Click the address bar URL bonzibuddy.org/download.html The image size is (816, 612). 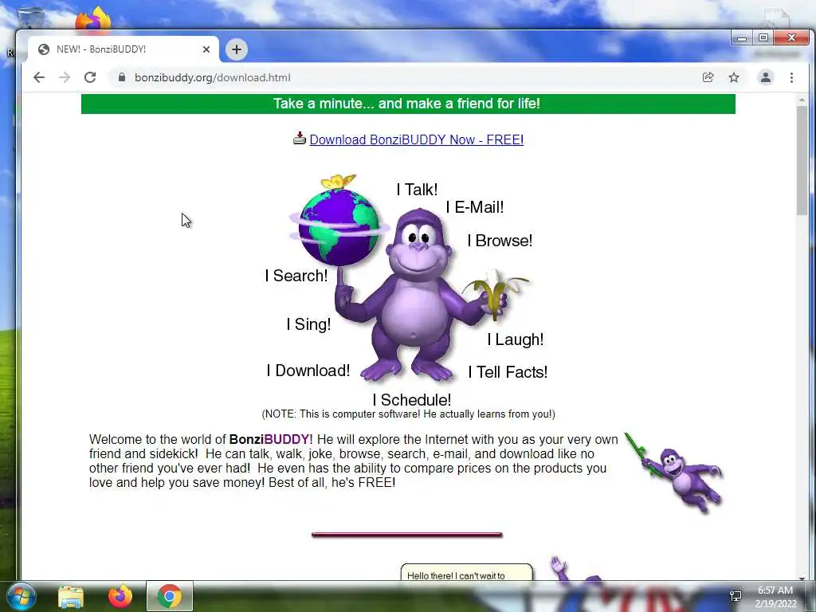[x=212, y=77]
